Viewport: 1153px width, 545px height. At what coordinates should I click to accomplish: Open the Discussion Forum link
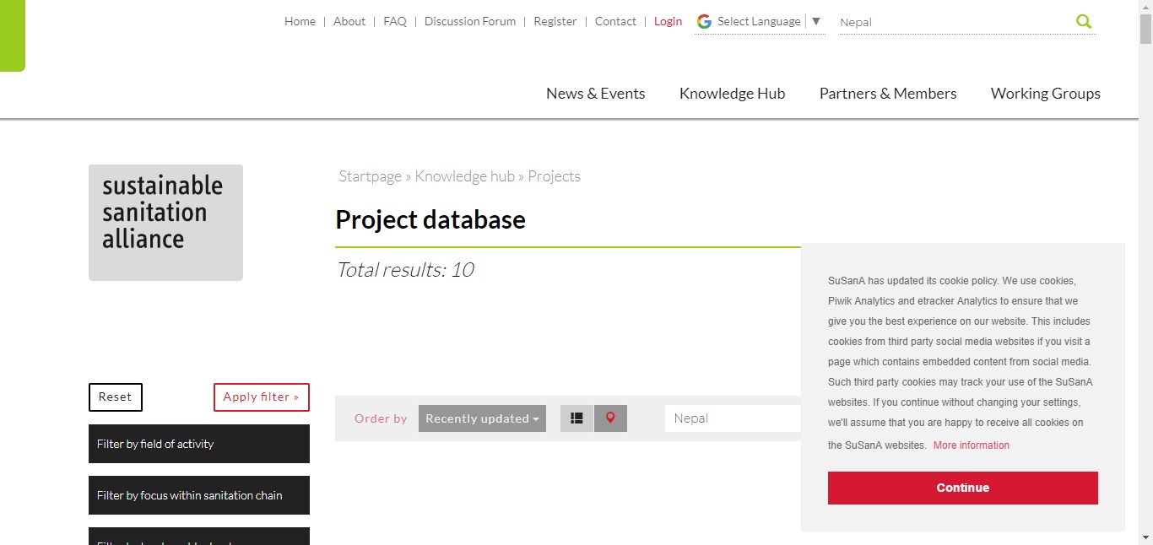click(x=470, y=22)
